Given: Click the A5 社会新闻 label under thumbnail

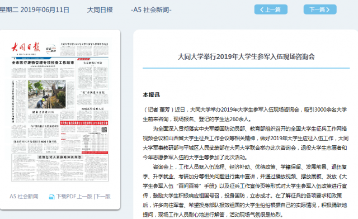Looking at the screenshot, I should [x=24, y=197].
